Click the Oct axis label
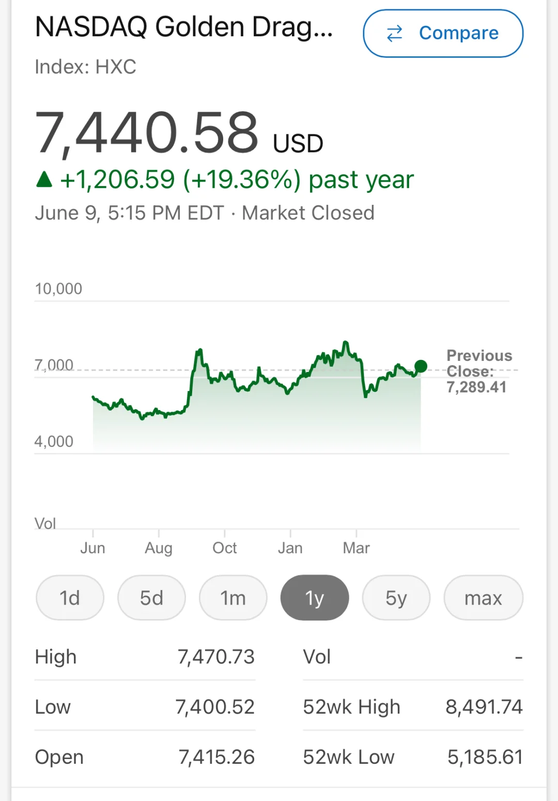Screen dimensions: 558x801 (x=225, y=548)
